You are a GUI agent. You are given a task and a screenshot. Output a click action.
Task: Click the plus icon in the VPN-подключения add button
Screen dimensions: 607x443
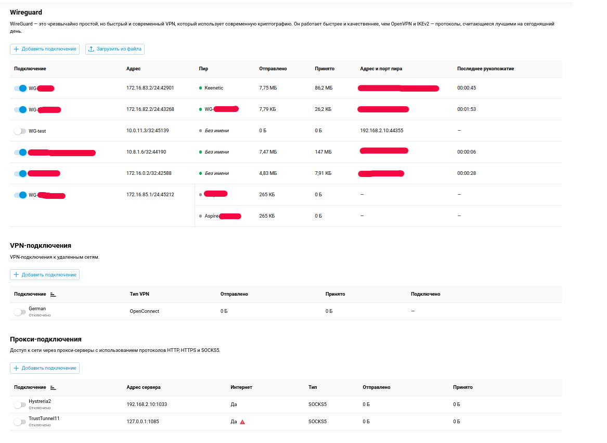coord(16,274)
